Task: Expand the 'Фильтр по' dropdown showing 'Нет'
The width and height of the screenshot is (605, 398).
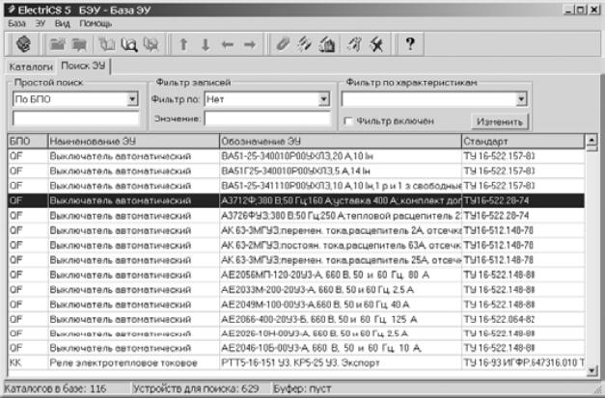Action: (x=323, y=99)
